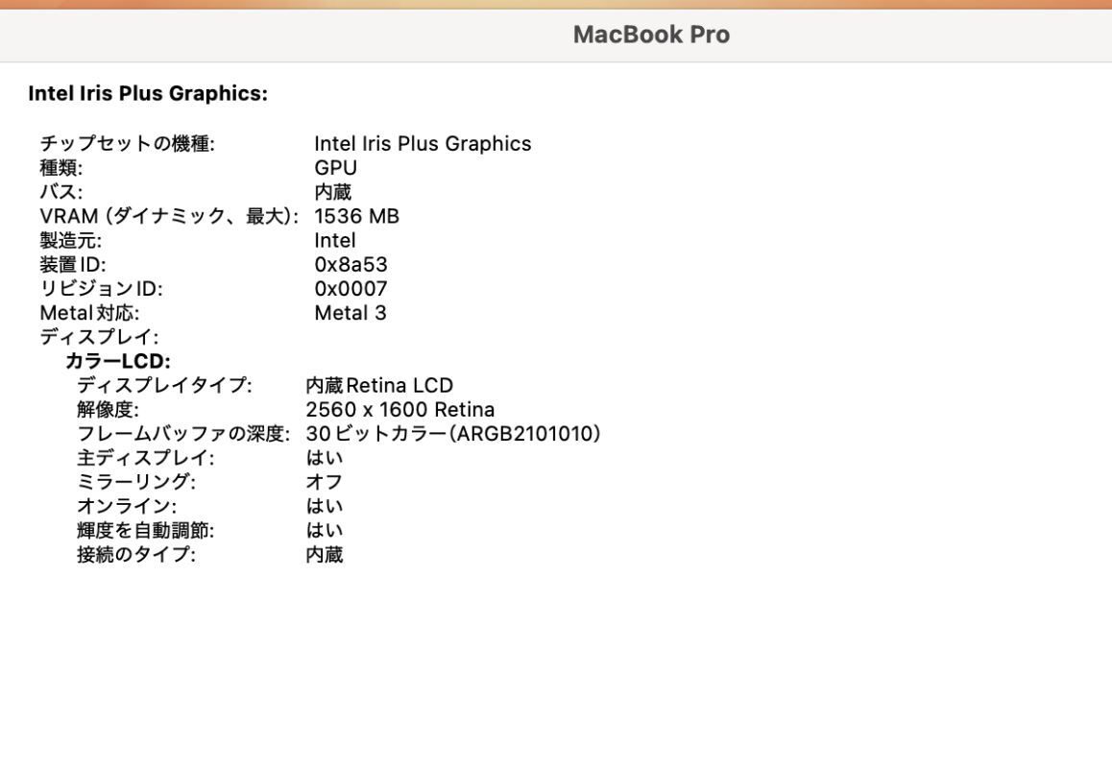Click the はい value for 主ディスプレイ

pyautogui.click(x=325, y=457)
